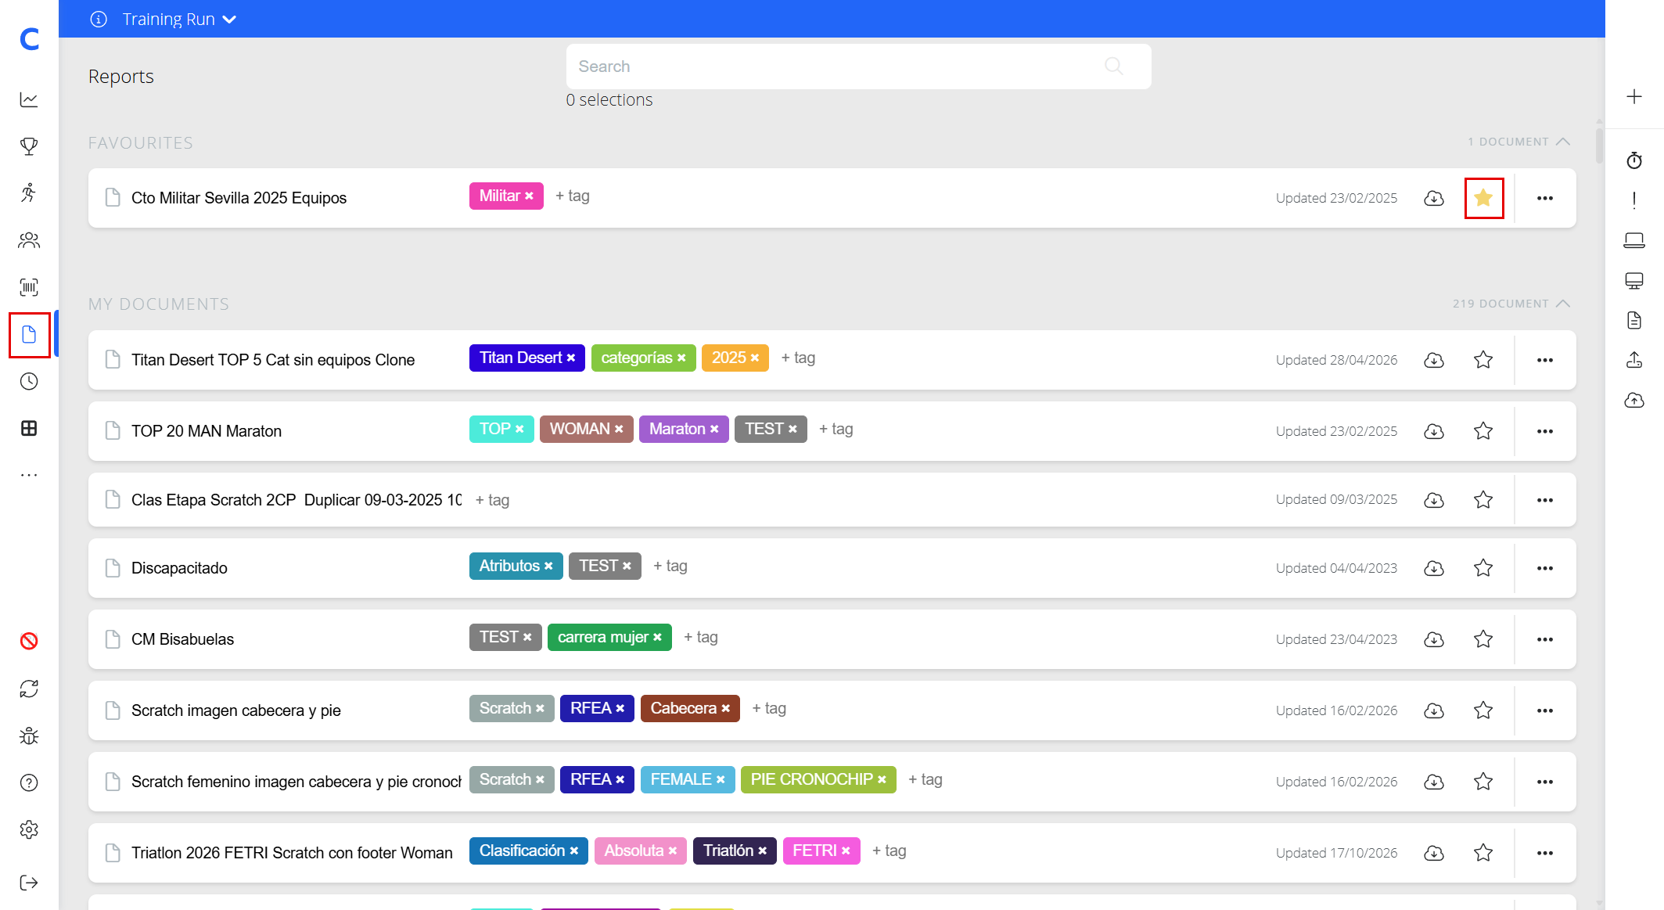Image resolution: width=1664 pixels, height=910 pixels.
Task: Open the settings gear icon in sidebar
Action: tap(29, 829)
